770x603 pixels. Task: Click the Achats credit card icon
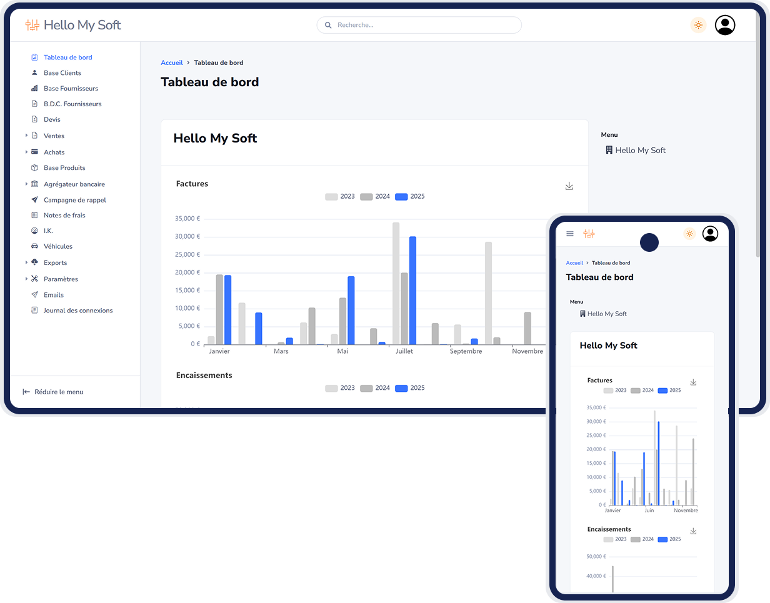coord(35,152)
